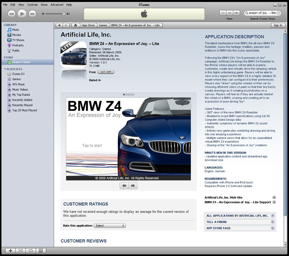Switch to grid view
This screenshot has height=256, width=289.
click(x=230, y=13)
